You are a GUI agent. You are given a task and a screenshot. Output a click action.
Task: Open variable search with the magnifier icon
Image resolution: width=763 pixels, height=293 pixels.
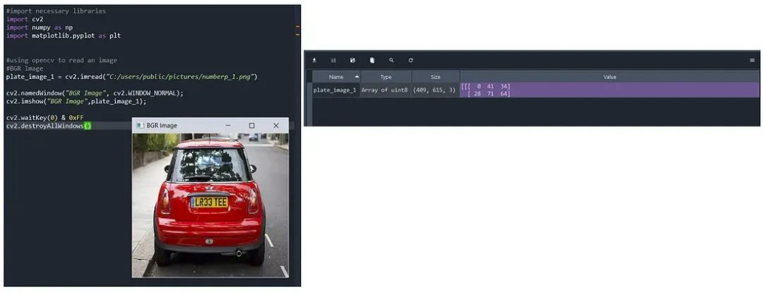tap(391, 60)
